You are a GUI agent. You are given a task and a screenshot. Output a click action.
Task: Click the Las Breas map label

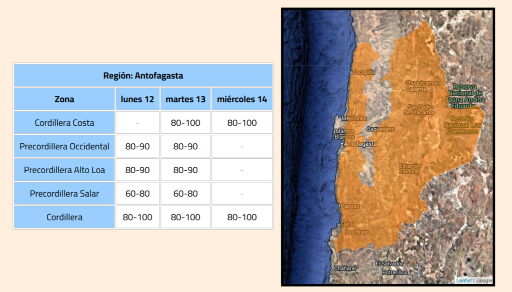[x=357, y=232]
